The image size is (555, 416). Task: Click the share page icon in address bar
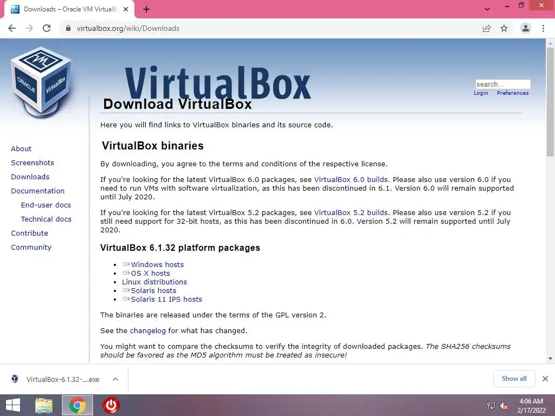click(487, 28)
